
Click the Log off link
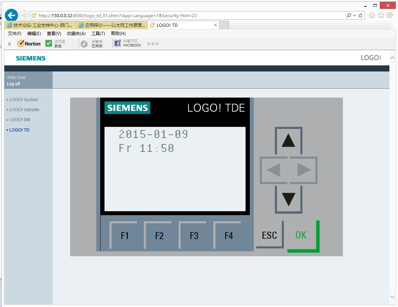pyautogui.click(x=14, y=84)
